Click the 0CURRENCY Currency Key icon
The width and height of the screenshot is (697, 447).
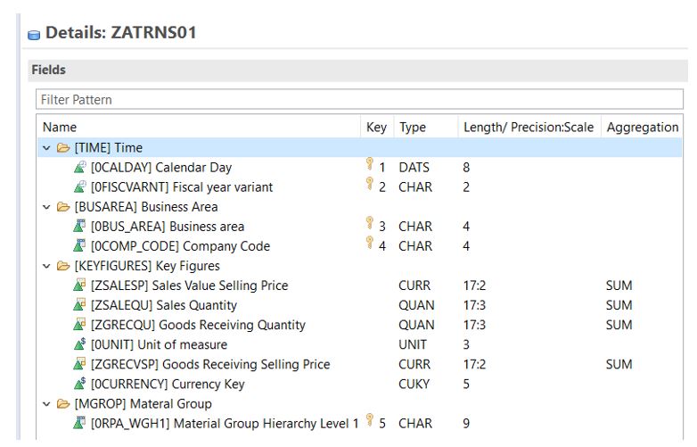pyautogui.click(x=80, y=384)
